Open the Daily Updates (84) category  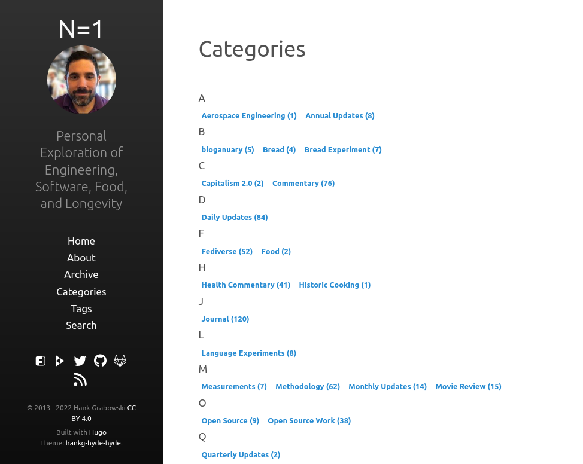(x=235, y=218)
